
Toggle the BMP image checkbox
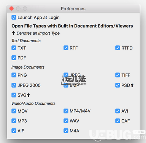click(x=66, y=85)
